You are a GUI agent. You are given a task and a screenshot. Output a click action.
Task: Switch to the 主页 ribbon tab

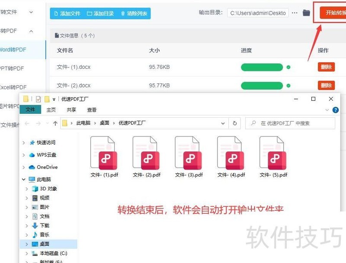pyautogui.click(x=51, y=110)
